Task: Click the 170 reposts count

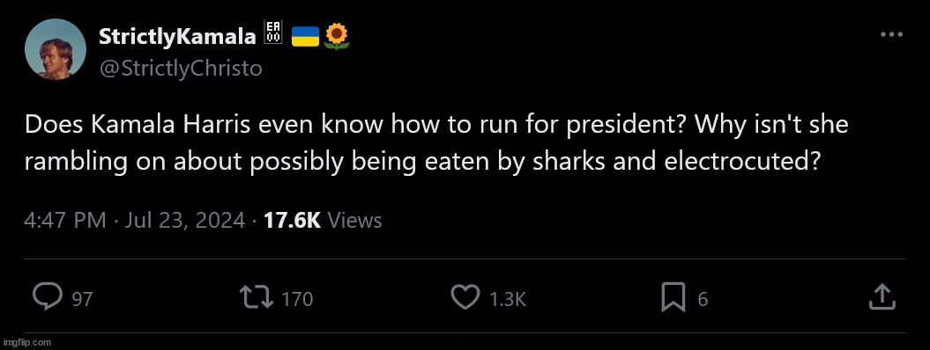Action: coord(296,299)
